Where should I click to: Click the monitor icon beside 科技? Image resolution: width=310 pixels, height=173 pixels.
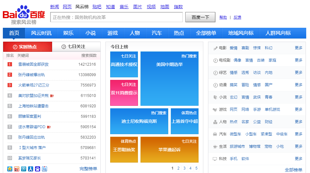tap(215, 159)
